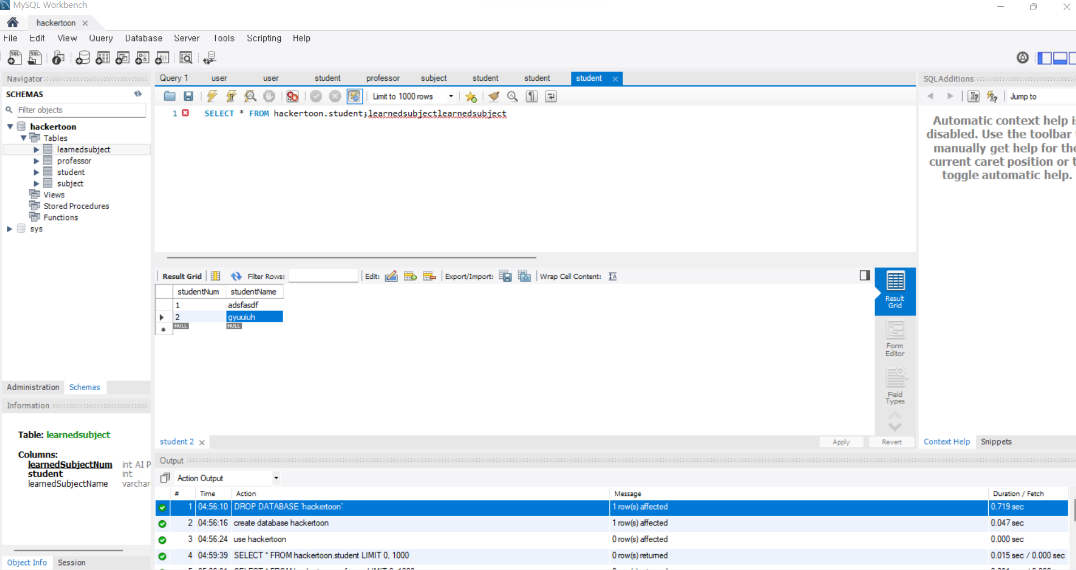Reconnect to DBMS toolbar icon

click(x=210, y=58)
